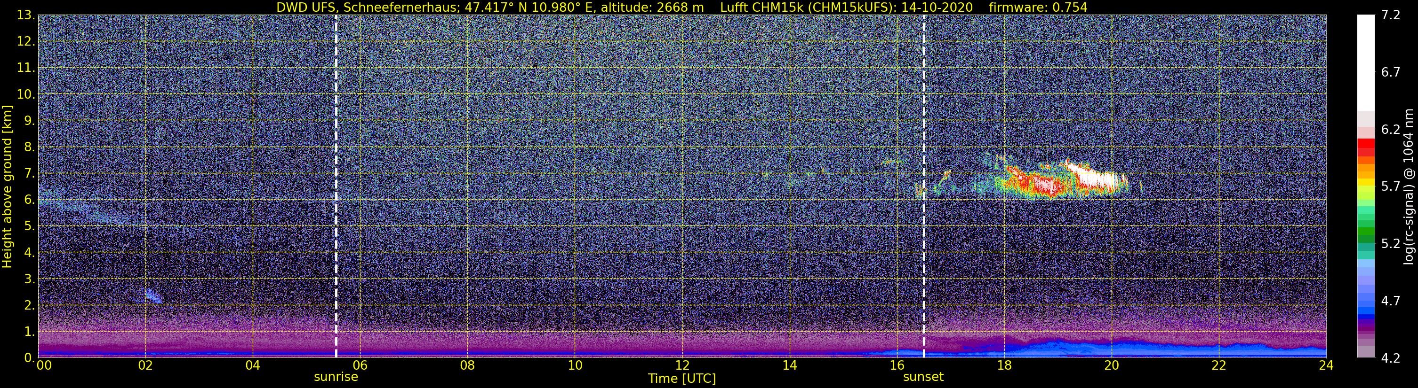Click the height axis tick '2.'
The width and height of the screenshot is (1418, 388).
(x=29, y=306)
